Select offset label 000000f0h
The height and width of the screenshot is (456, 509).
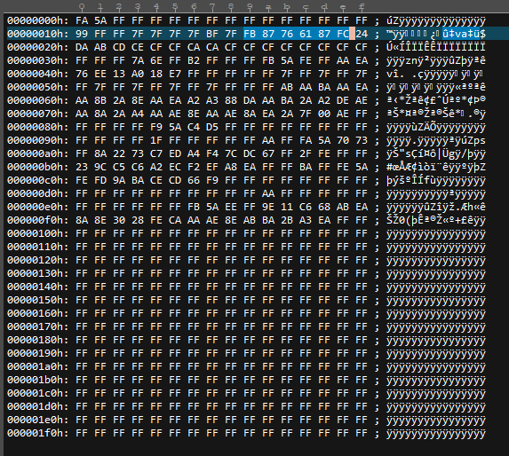[38, 220]
